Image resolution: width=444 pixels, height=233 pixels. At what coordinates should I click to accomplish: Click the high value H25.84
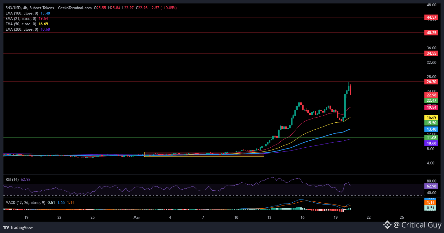(114, 8)
